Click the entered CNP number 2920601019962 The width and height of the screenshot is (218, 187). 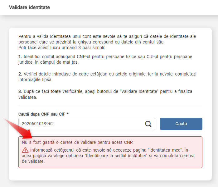(38, 124)
